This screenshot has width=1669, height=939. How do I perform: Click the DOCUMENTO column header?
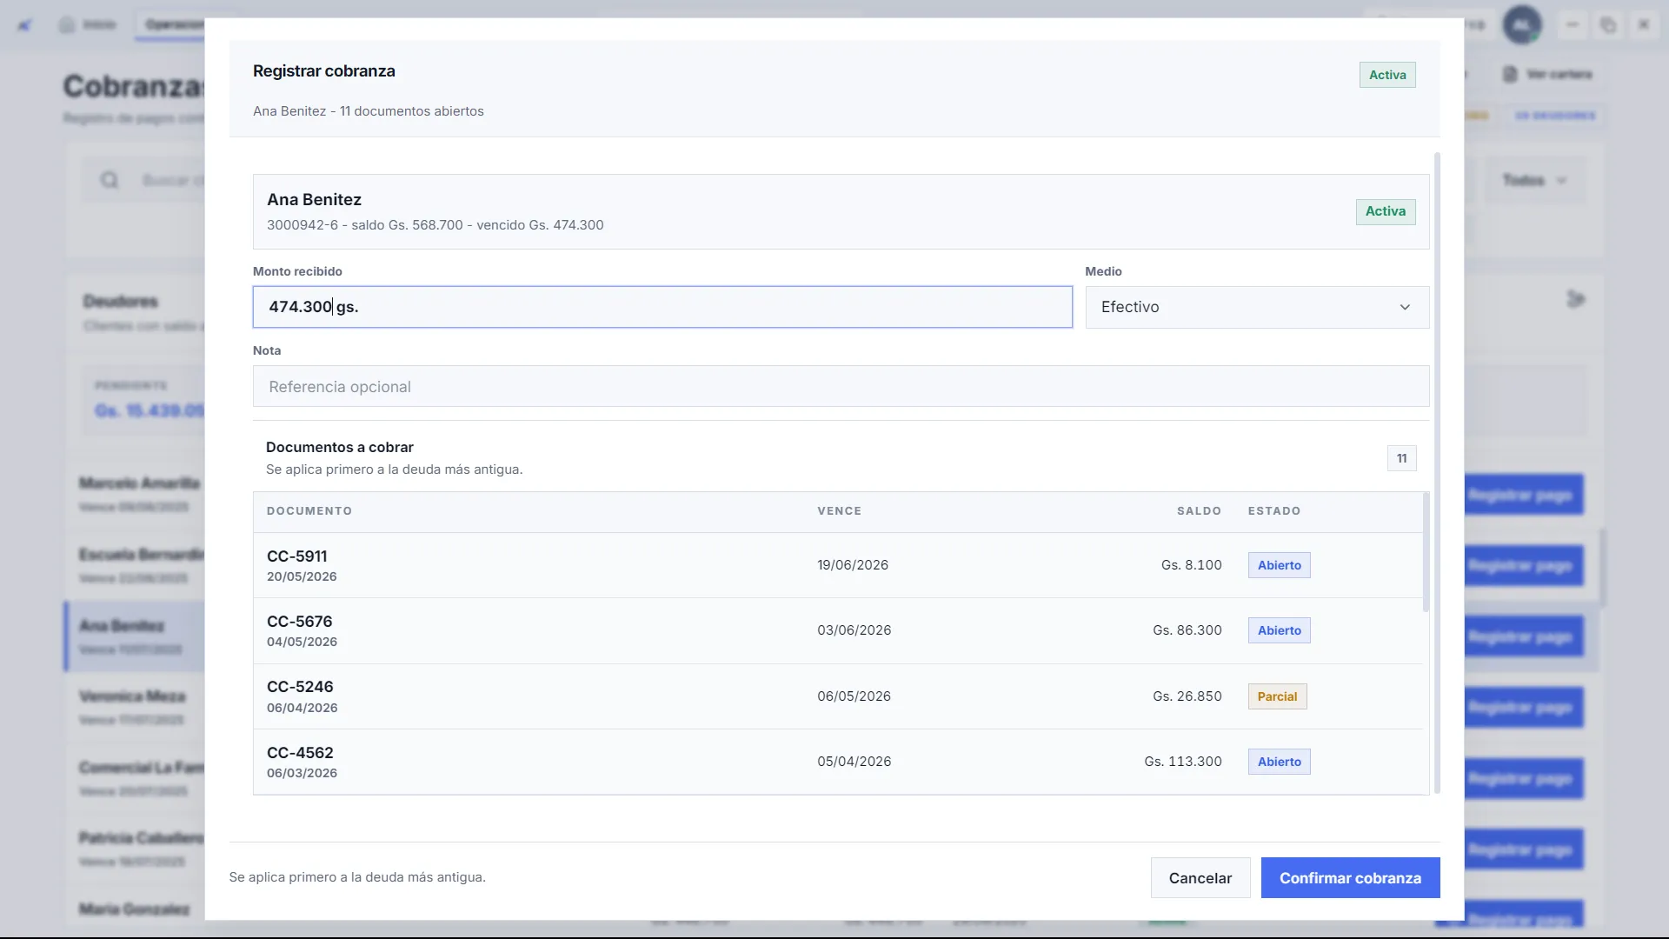[x=309, y=511]
